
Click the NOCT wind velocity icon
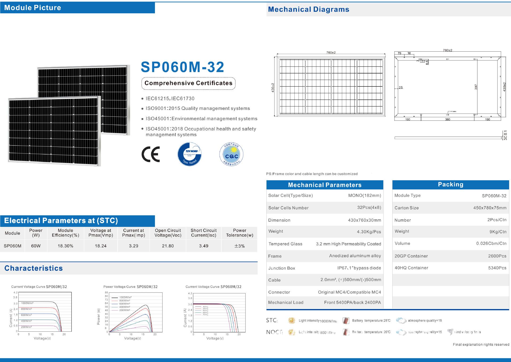click(x=450, y=332)
